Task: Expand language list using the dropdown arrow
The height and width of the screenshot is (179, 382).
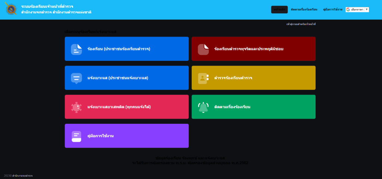Action: 366,9
